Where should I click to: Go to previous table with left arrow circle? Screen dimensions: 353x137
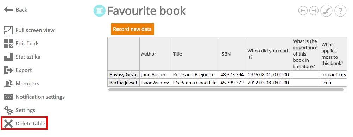[303, 11]
